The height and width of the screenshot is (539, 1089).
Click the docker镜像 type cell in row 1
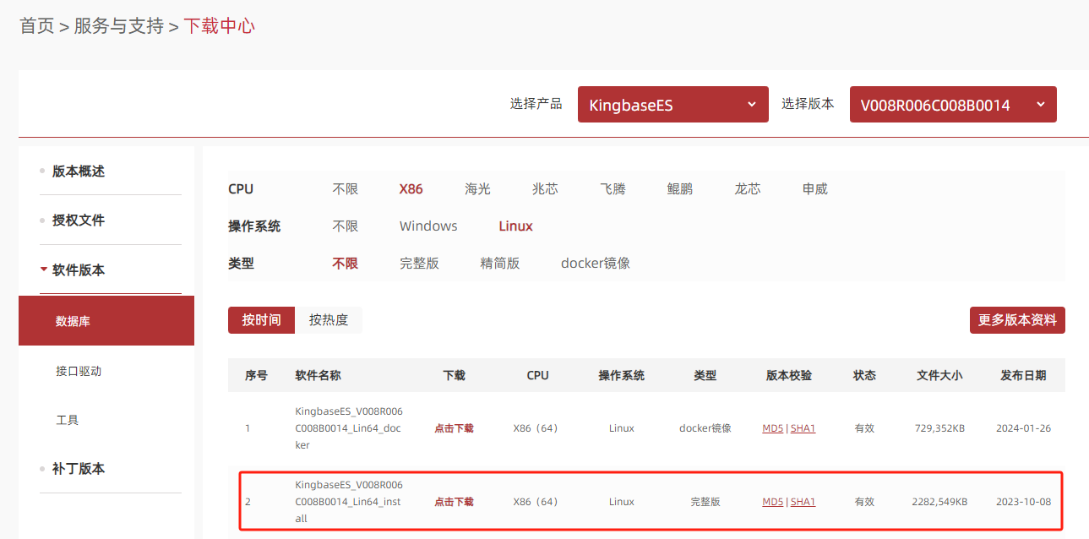click(705, 428)
